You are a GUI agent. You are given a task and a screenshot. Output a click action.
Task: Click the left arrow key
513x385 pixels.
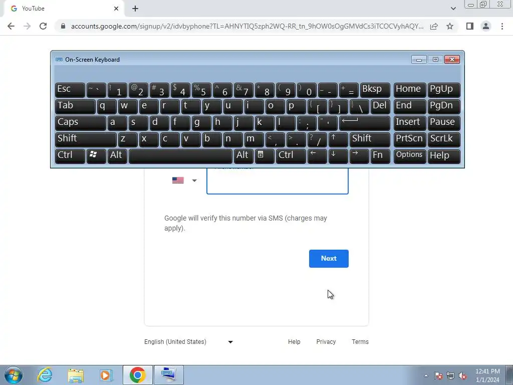pyautogui.click(x=317, y=155)
